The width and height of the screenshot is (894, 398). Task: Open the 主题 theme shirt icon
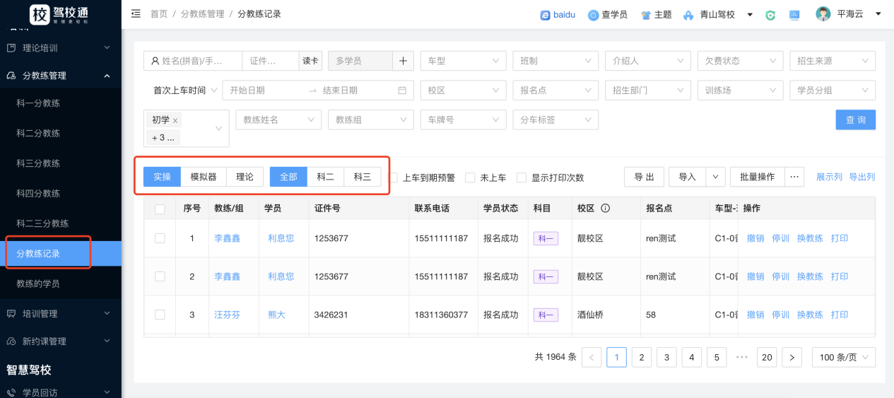pyautogui.click(x=646, y=15)
